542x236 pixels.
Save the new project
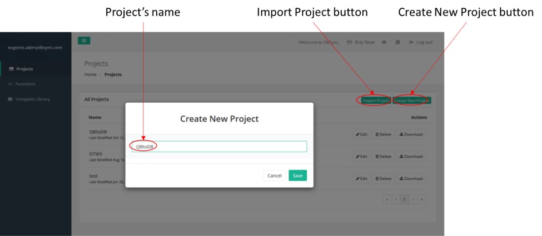(298, 175)
